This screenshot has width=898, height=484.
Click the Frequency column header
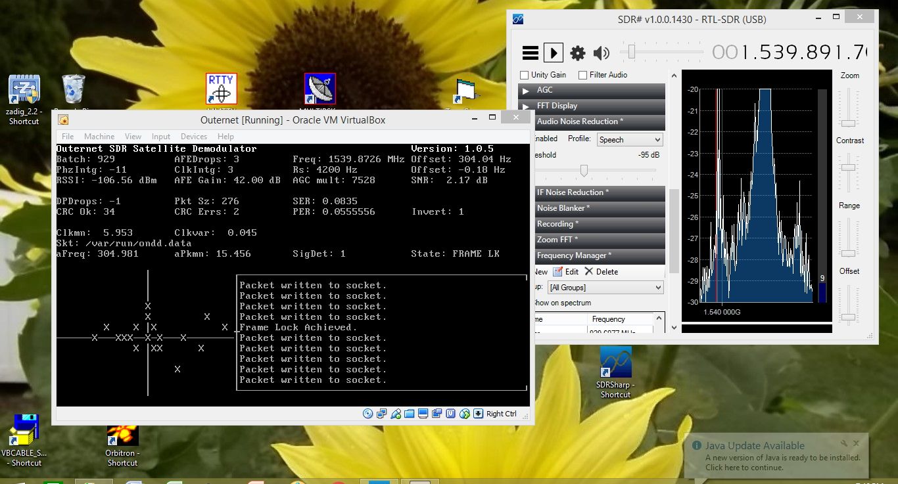(x=619, y=319)
